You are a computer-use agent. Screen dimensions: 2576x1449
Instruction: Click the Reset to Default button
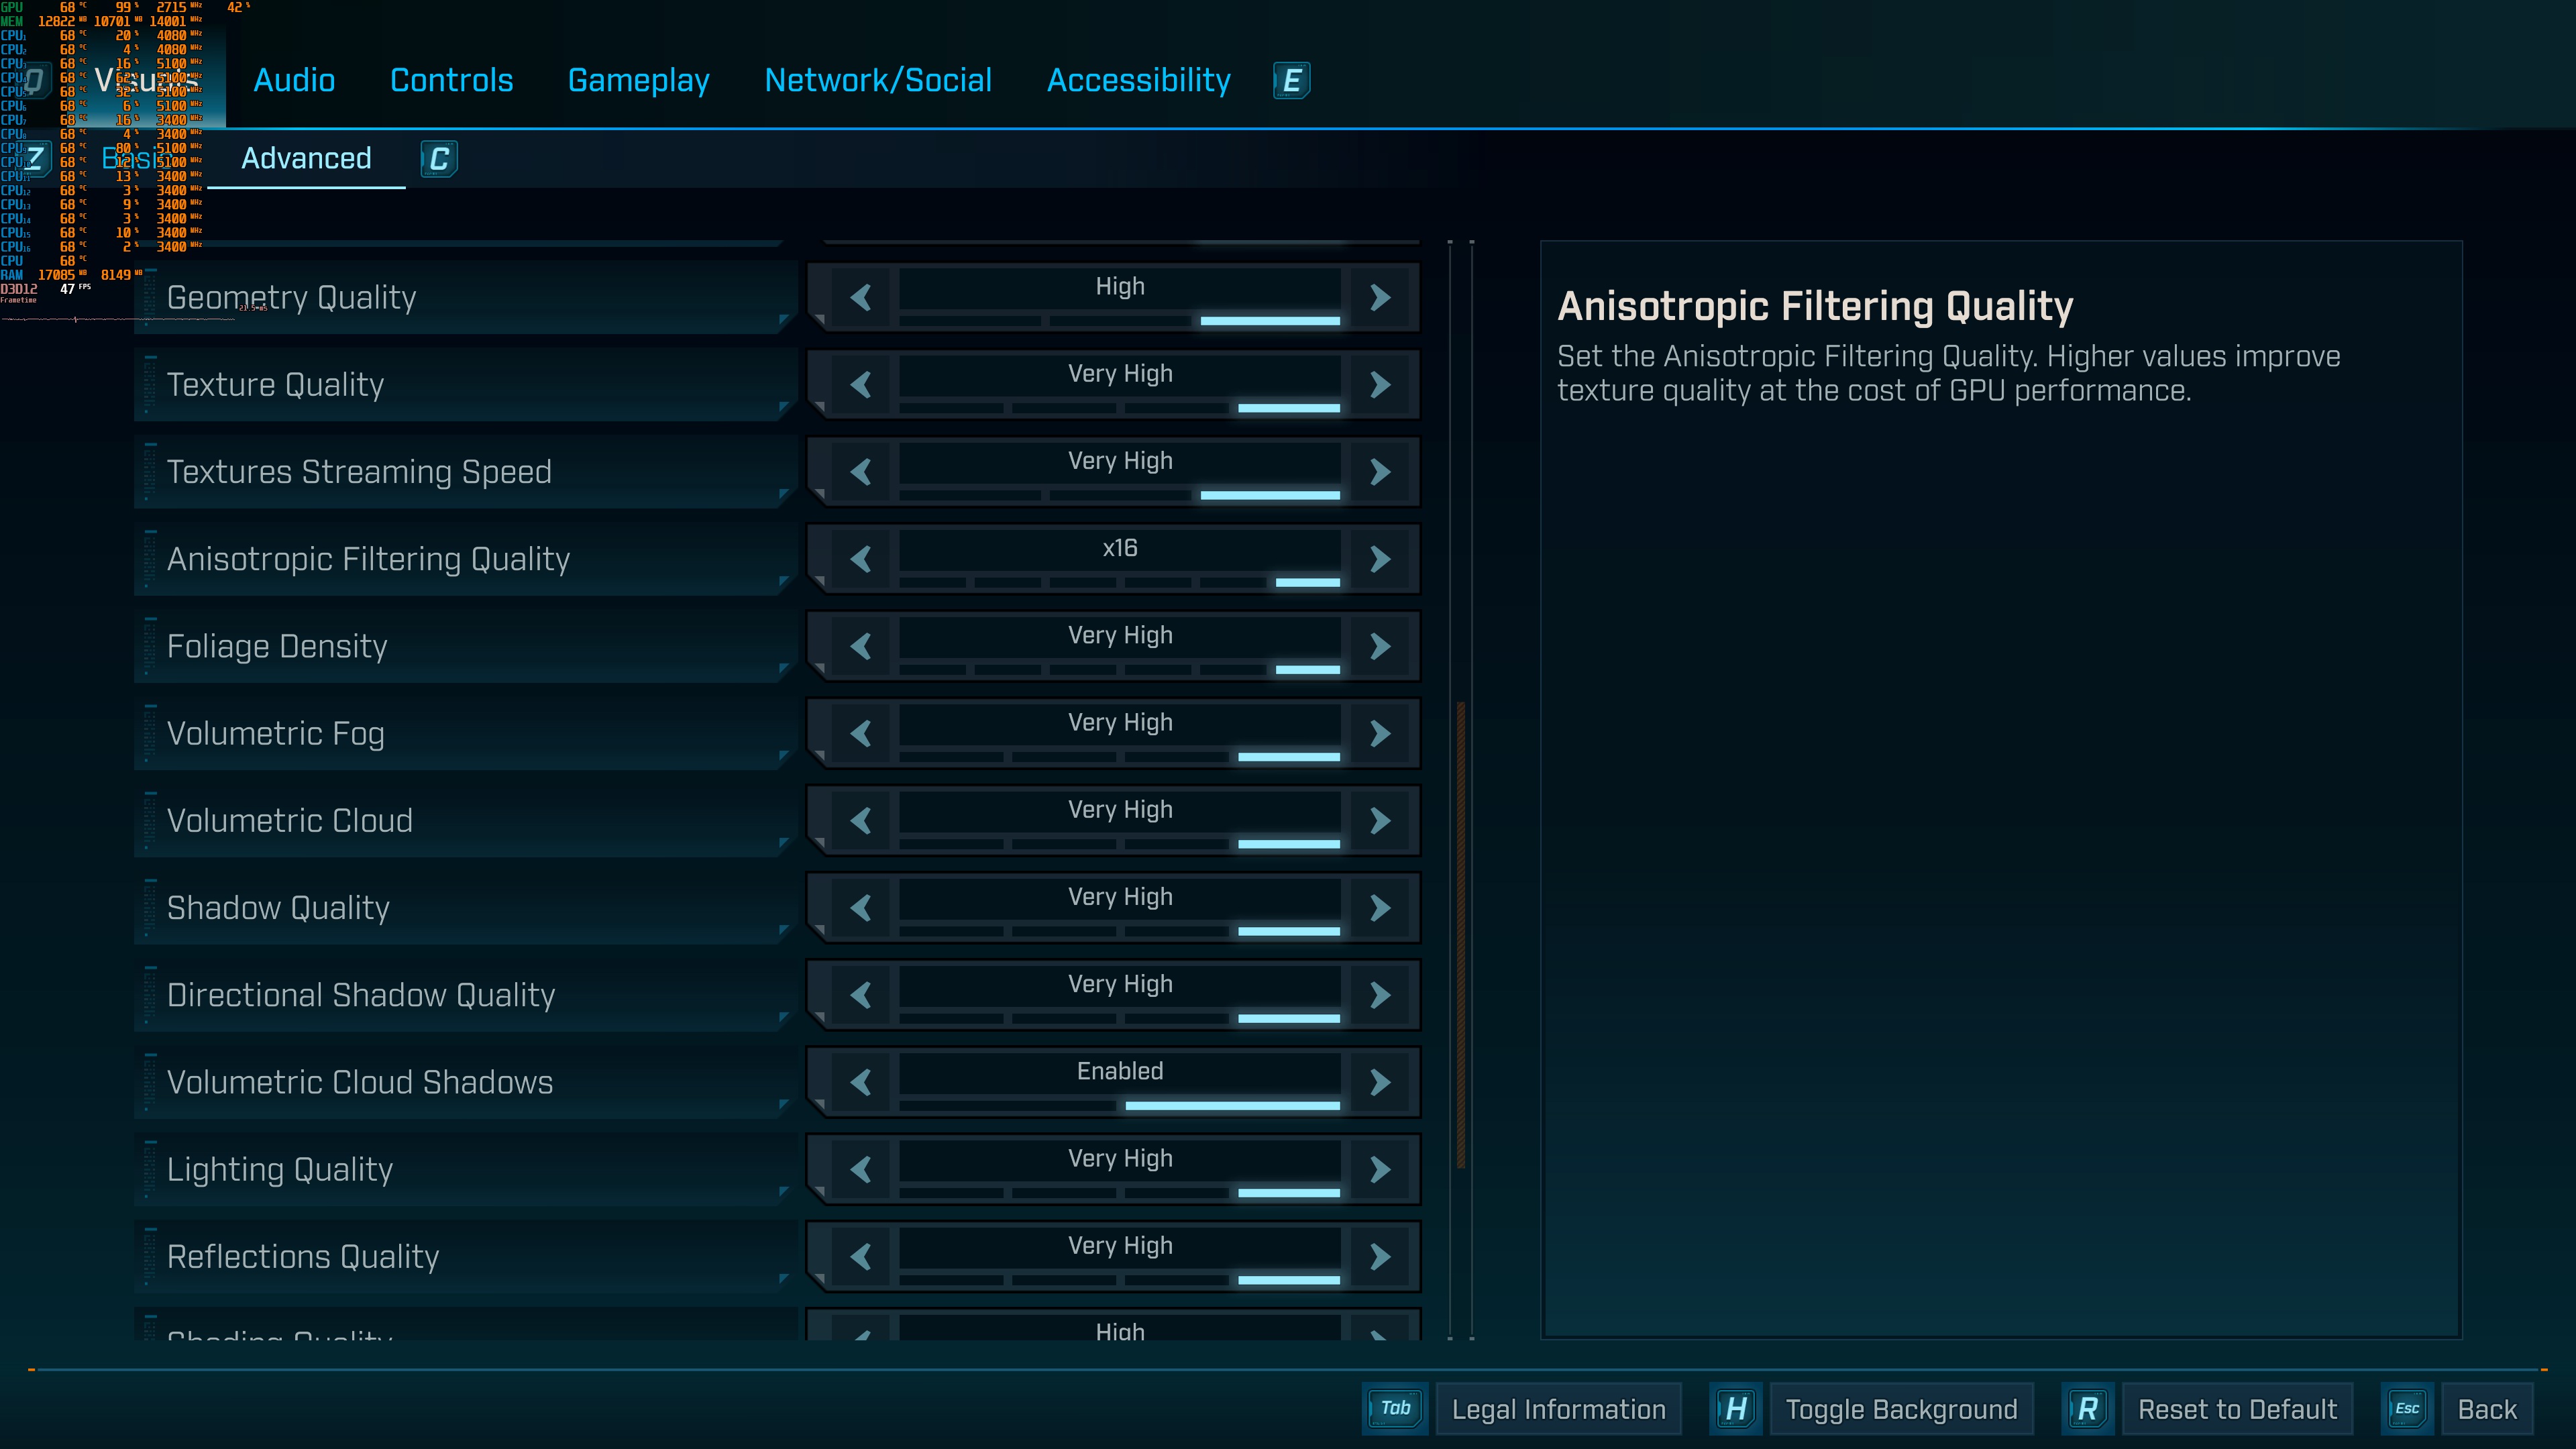point(2237,1409)
